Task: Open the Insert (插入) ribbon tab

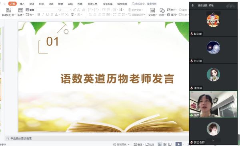Action: coord(22,4)
